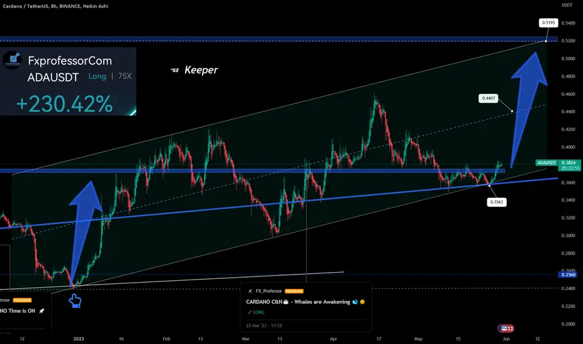Image resolution: width=583 pixels, height=344 pixels.
Task: Click the 0.5200 price axis label
Action: tap(568, 41)
